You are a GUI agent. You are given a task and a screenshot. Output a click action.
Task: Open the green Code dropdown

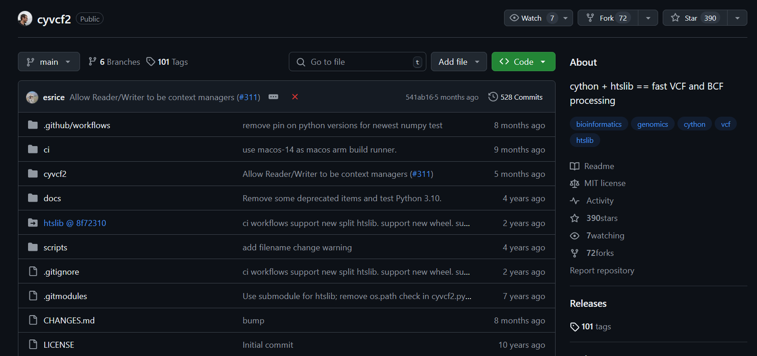click(x=523, y=61)
